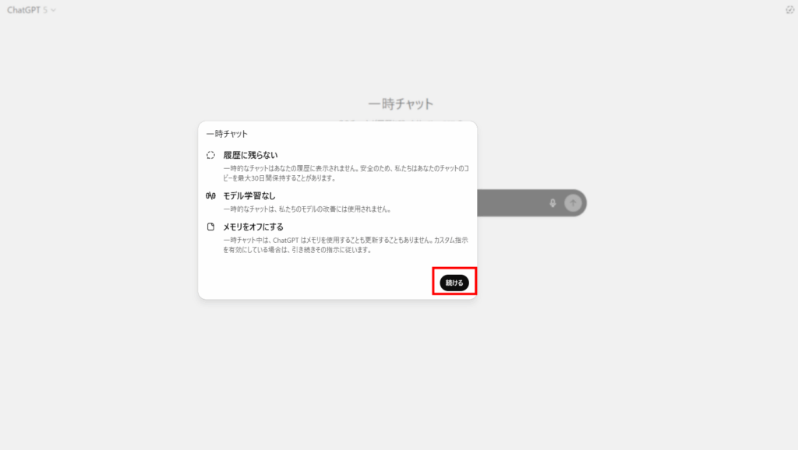This screenshot has height=450, width=798.
Task: Click the large 一時チャット page heading behind dialog
Action: 401,104
